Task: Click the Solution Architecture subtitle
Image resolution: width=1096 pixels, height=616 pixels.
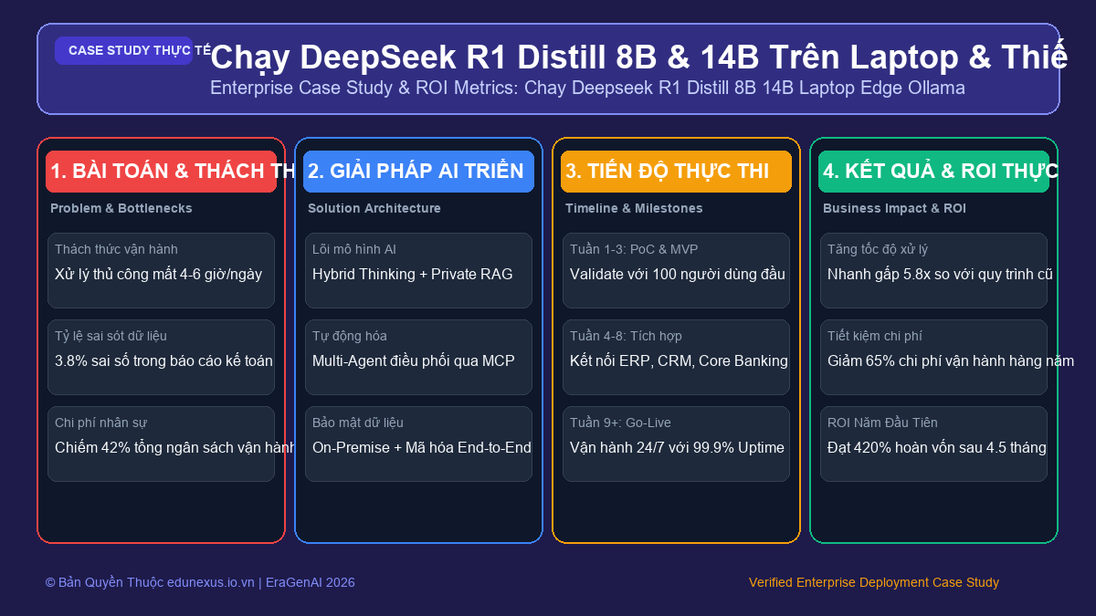Action: [374, 208]
